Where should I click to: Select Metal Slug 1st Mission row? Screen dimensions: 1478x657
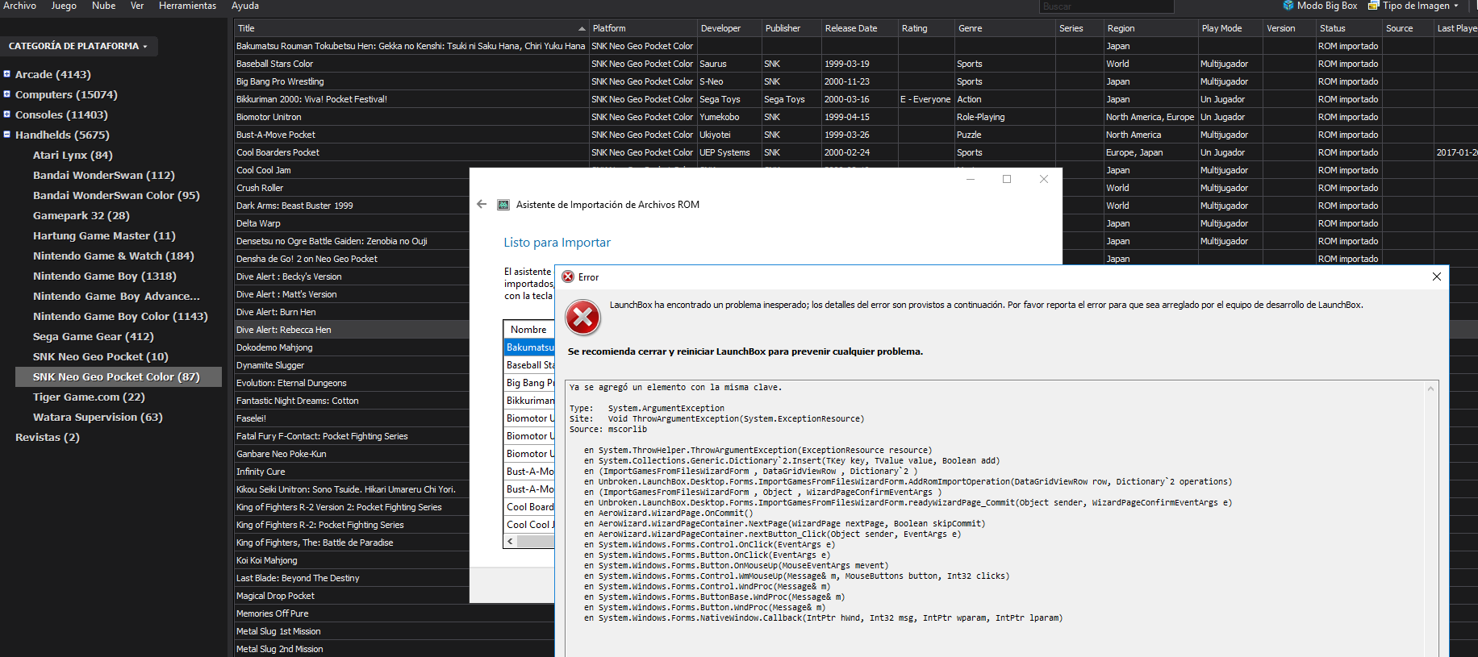(394, 631)
